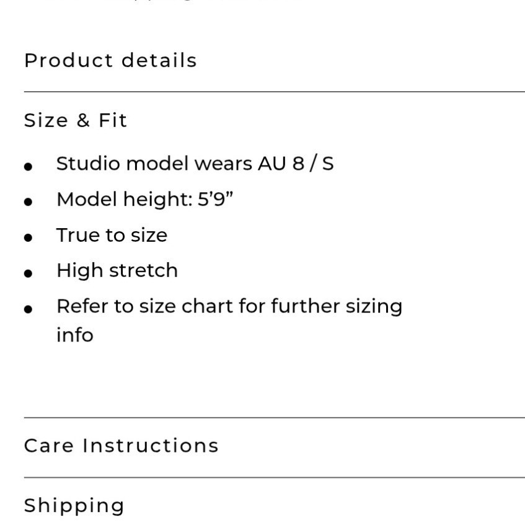Image resolution: width=525 pixels, height=525 pixels.
Task: Click the bullet beside 'Refer to size chart'
Action: click(x=28, y=309)
